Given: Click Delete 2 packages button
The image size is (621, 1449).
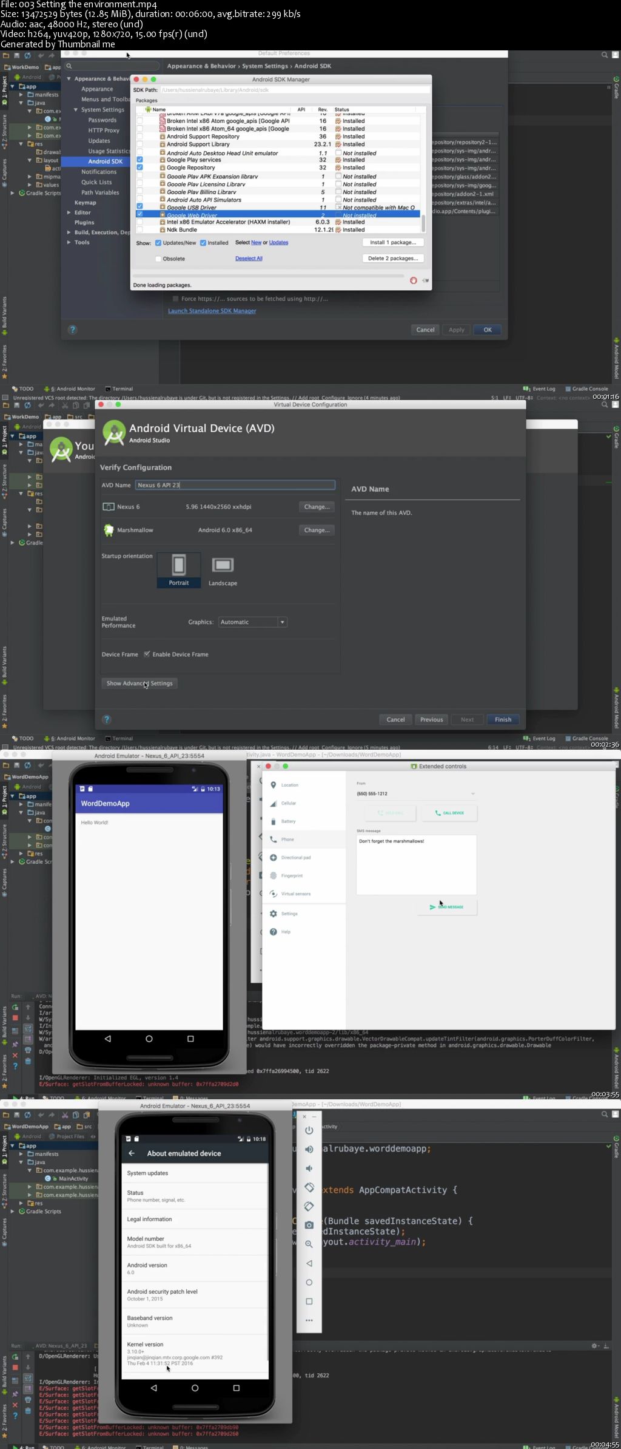Looking at the screenshot, I should tap(393, 258).
